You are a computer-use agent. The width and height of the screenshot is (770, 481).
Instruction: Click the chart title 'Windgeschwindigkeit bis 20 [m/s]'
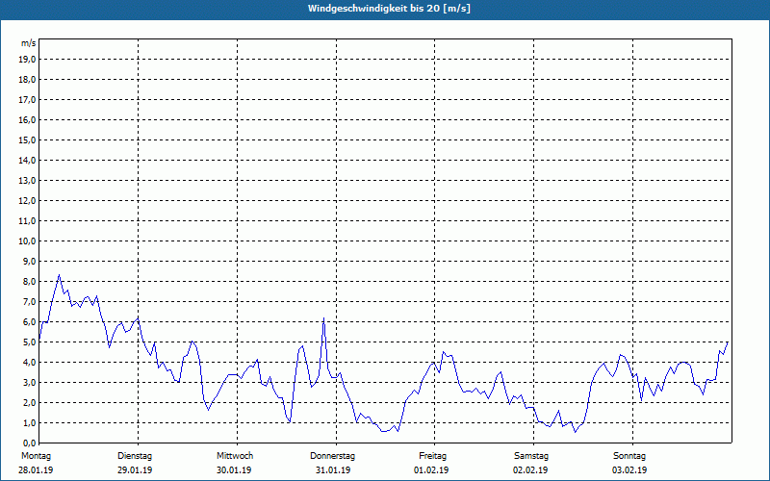coord(389,9)
